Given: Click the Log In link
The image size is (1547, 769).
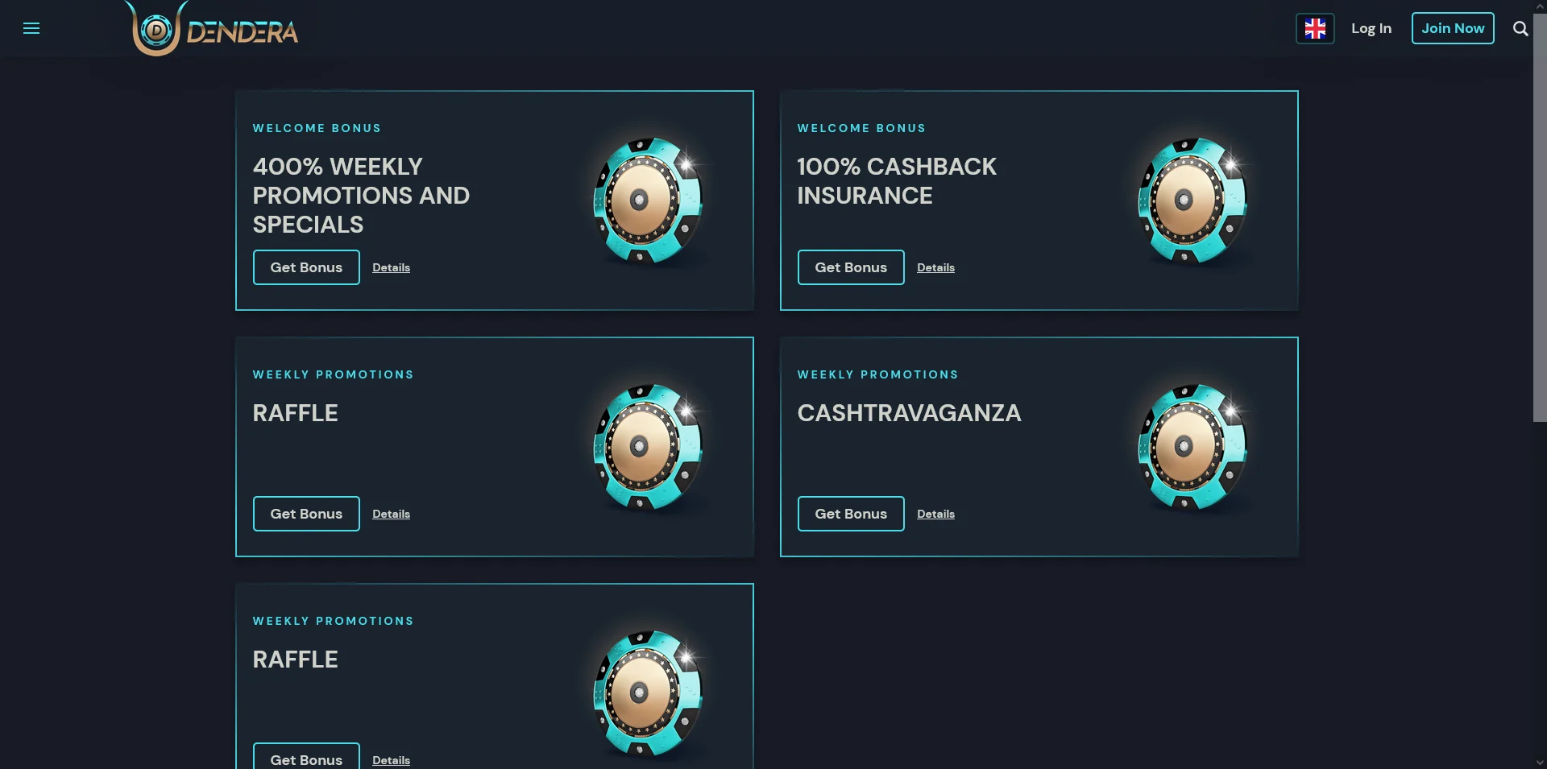Looking at the screenshot, I should 1371,29.
